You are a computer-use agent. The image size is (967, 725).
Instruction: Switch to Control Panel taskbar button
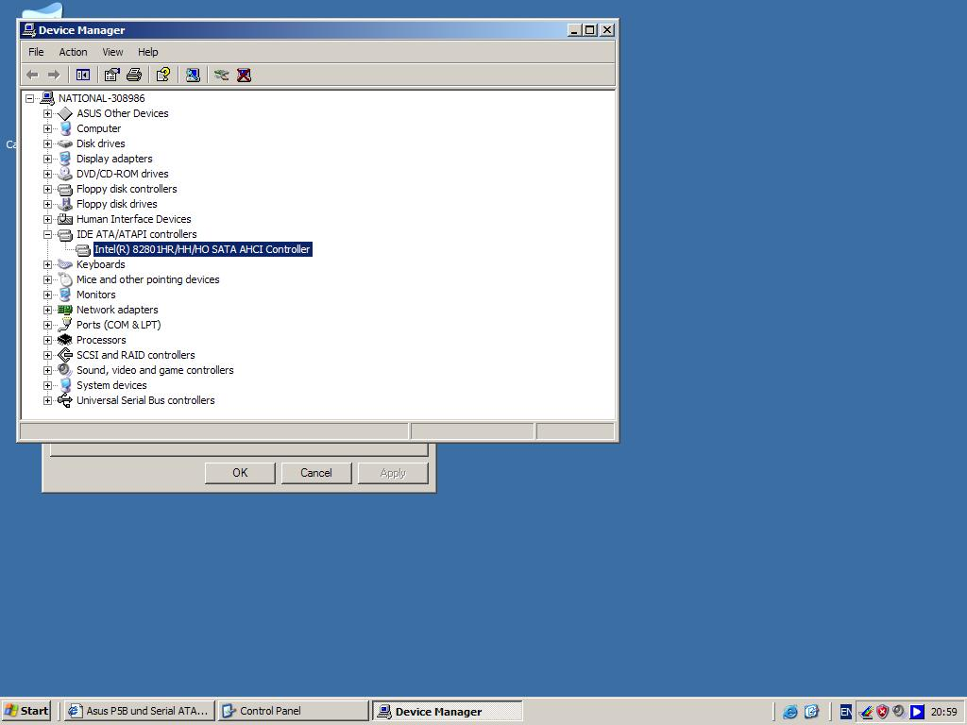[x=294, y=711]
